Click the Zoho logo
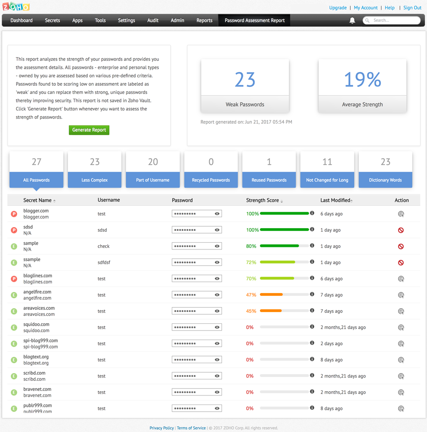Viewport: 427px width, 432px height. (x=17, y=7)
